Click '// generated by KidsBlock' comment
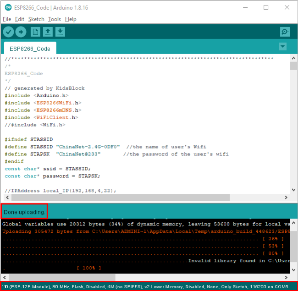Image resolution: width=298 pixels, height=291 pixels. [x=44, y=88]
